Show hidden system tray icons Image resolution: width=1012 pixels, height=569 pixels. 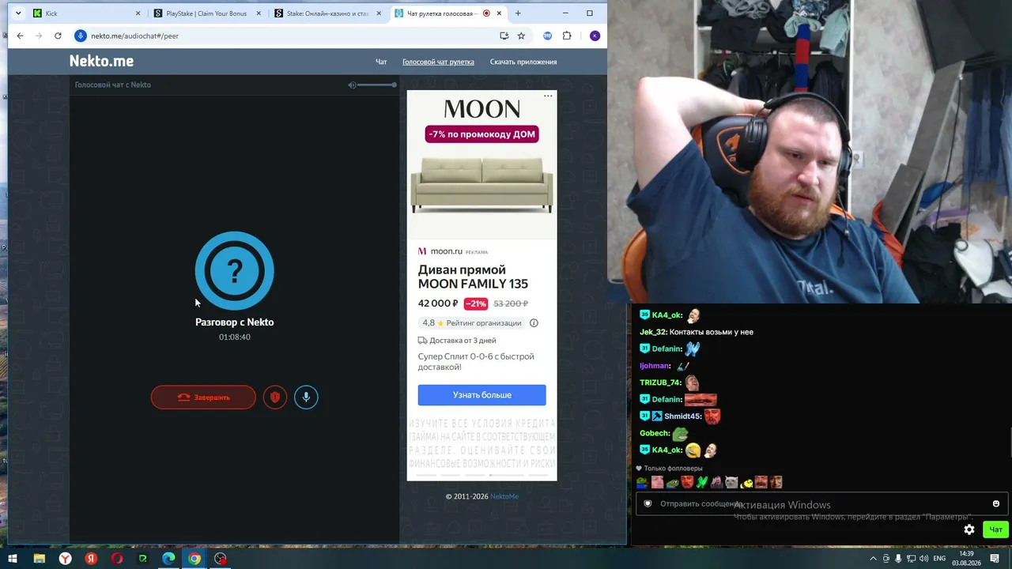click(x=873, y=559)
